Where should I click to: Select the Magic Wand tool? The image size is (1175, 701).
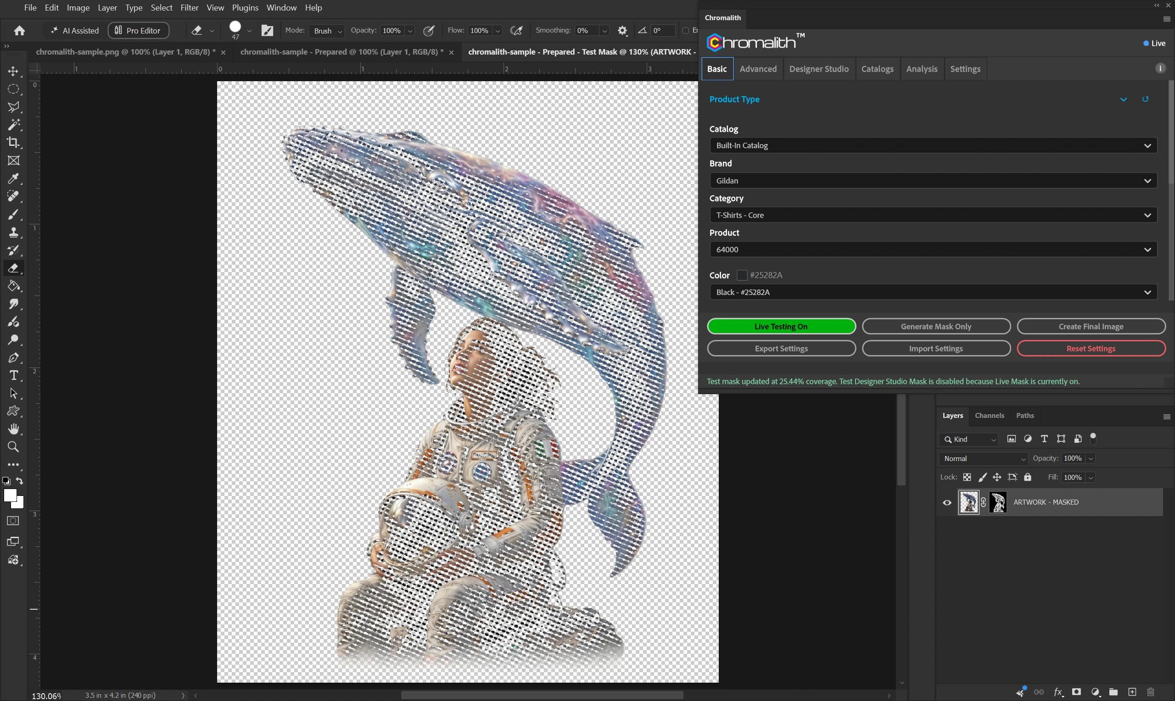(x=13, y=125)
